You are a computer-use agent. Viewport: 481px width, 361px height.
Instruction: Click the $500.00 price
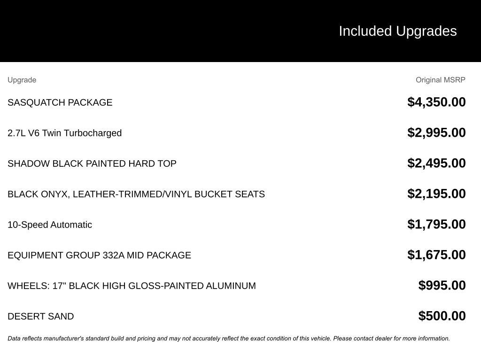[x=442, y=316]
